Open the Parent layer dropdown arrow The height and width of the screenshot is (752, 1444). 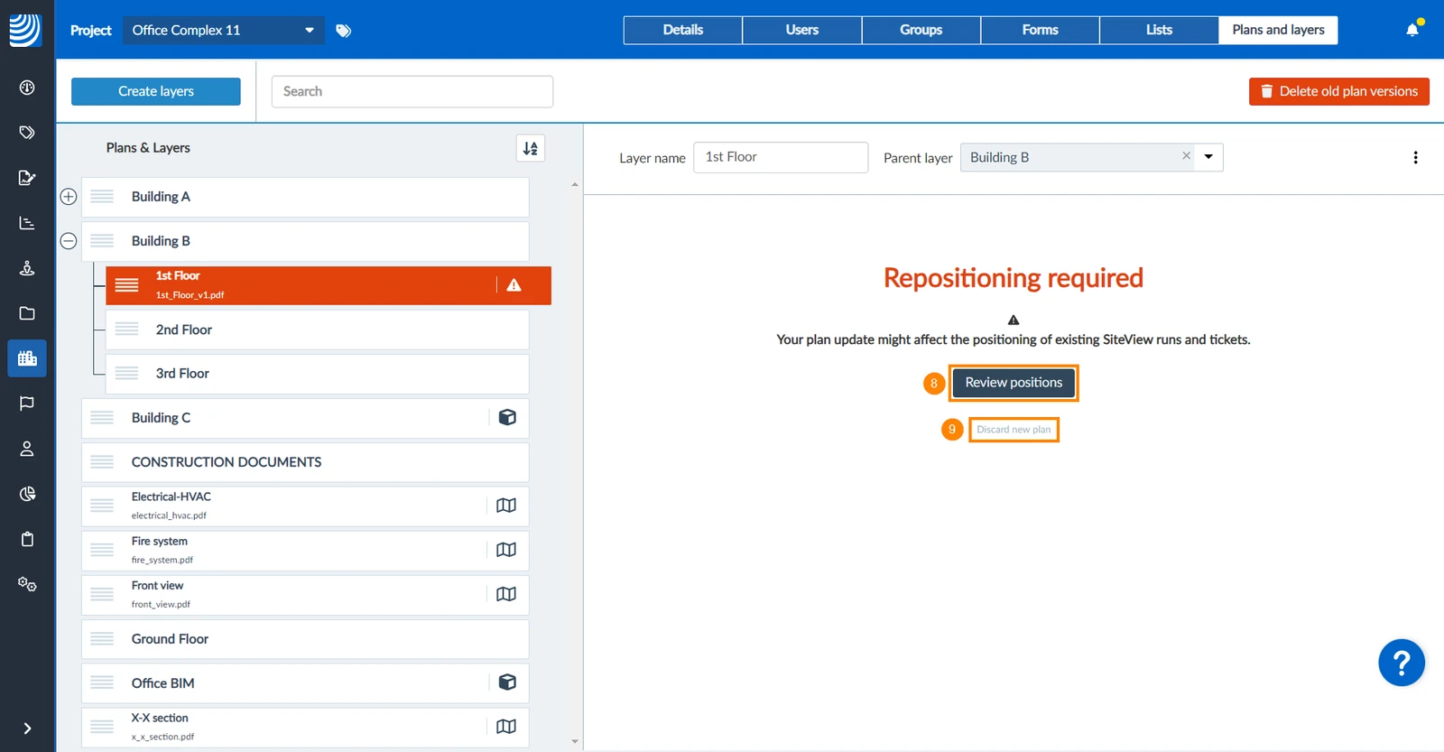[1208, 157]
